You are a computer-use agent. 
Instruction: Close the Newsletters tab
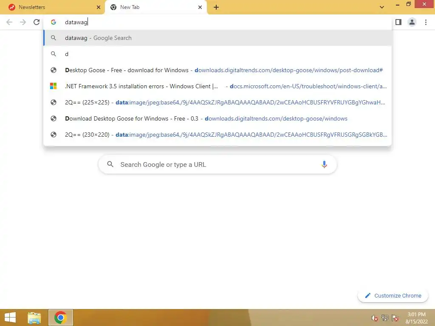[x=99, y=7]
